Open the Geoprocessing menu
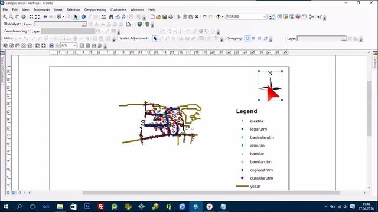Viewport: 378px width, 212px height. [x=95, y=10]
